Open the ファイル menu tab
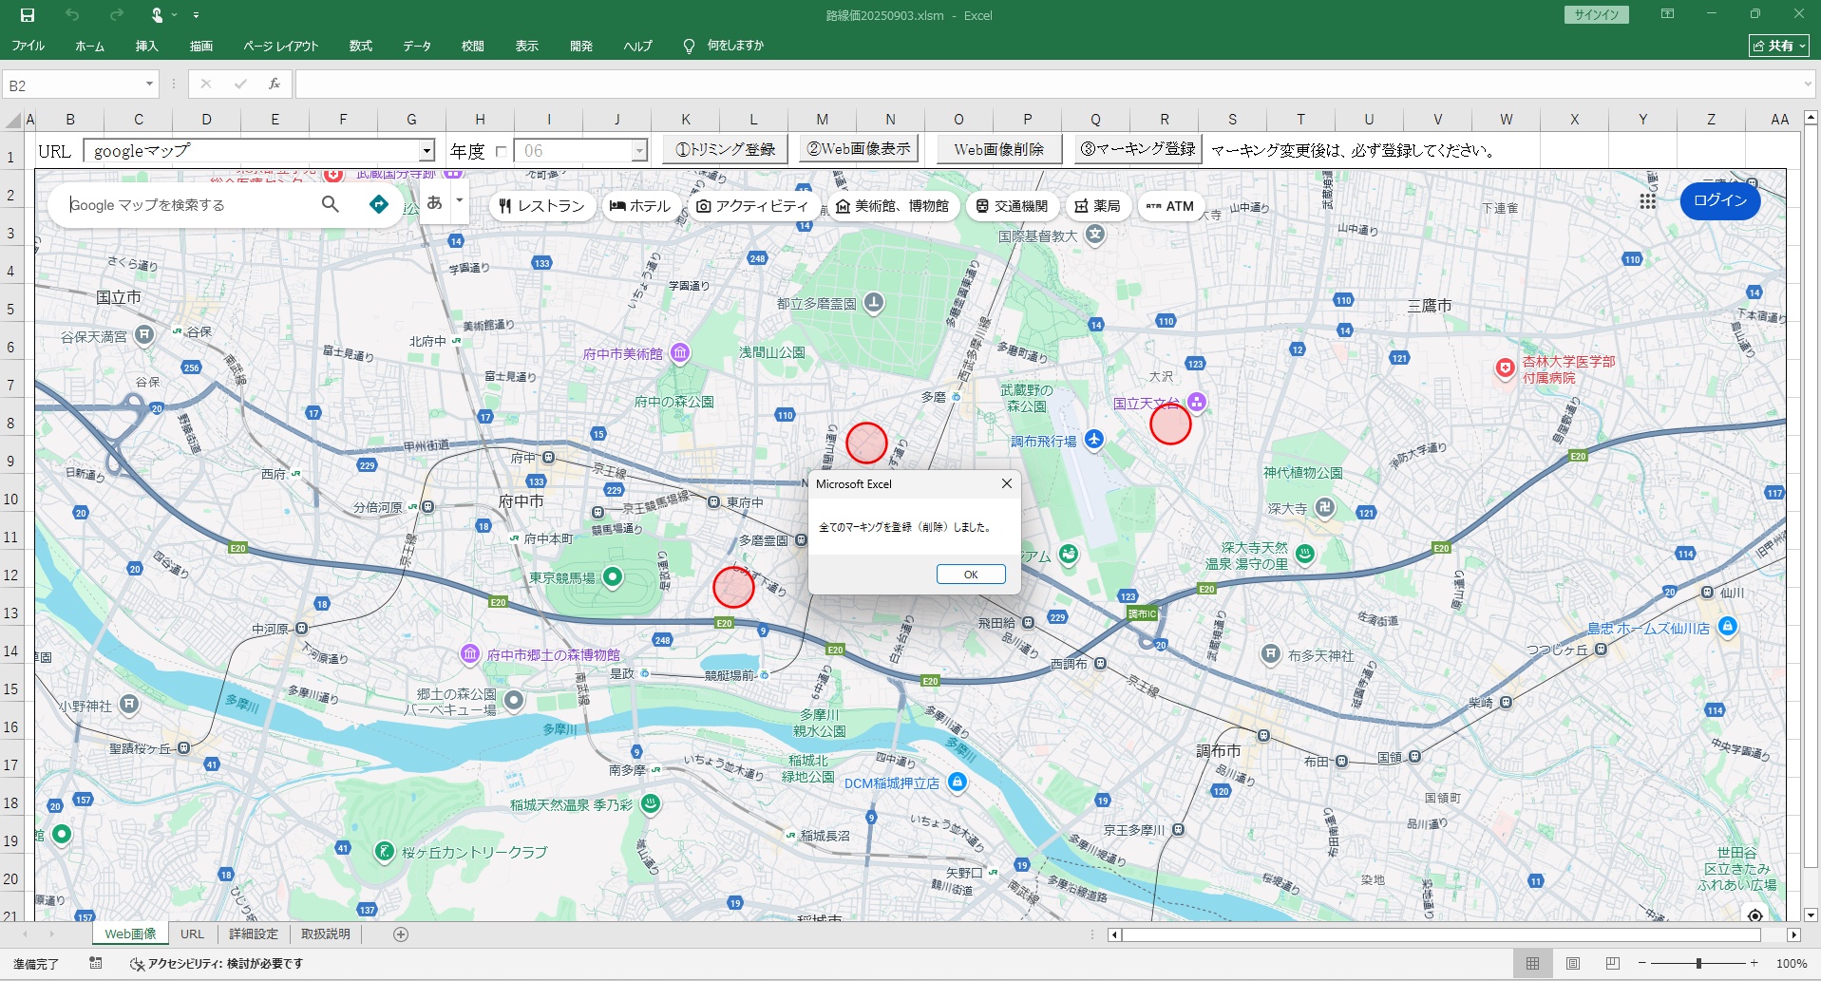This screenshot has width=1821, height=981. click(x=28, y=46)
